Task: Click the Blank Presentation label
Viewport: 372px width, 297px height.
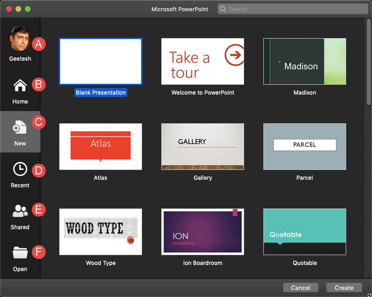Action: pyautogui.click(x=101, y=93)
